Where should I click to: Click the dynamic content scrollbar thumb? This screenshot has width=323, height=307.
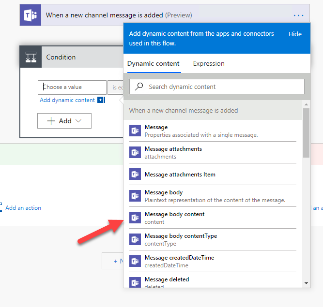307,133
